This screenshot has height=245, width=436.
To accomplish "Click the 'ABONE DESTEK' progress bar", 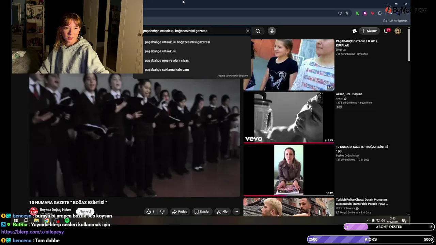I will coord(389,227).
